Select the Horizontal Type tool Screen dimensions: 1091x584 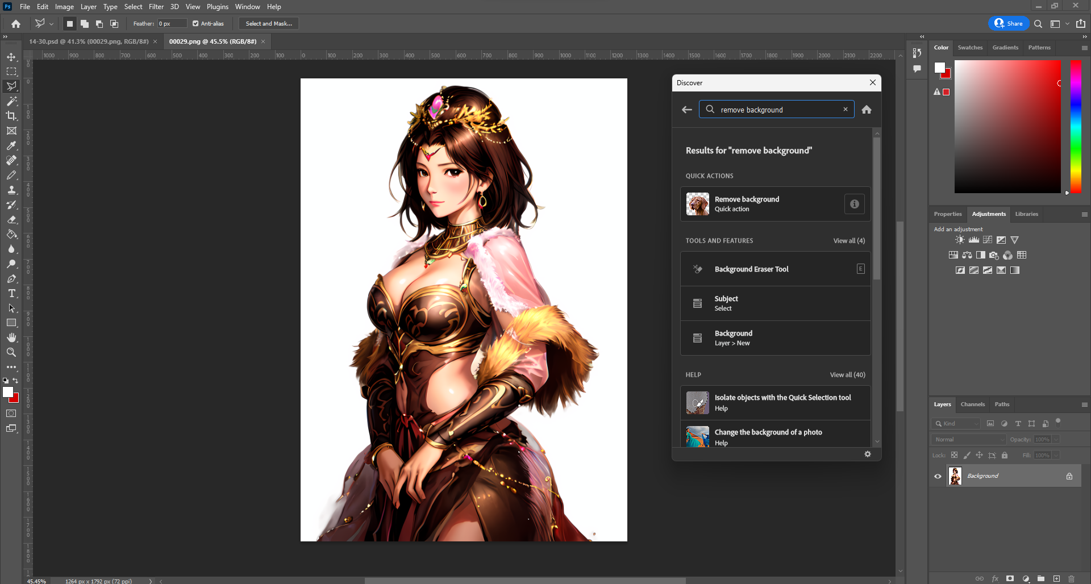coord(11,293)
